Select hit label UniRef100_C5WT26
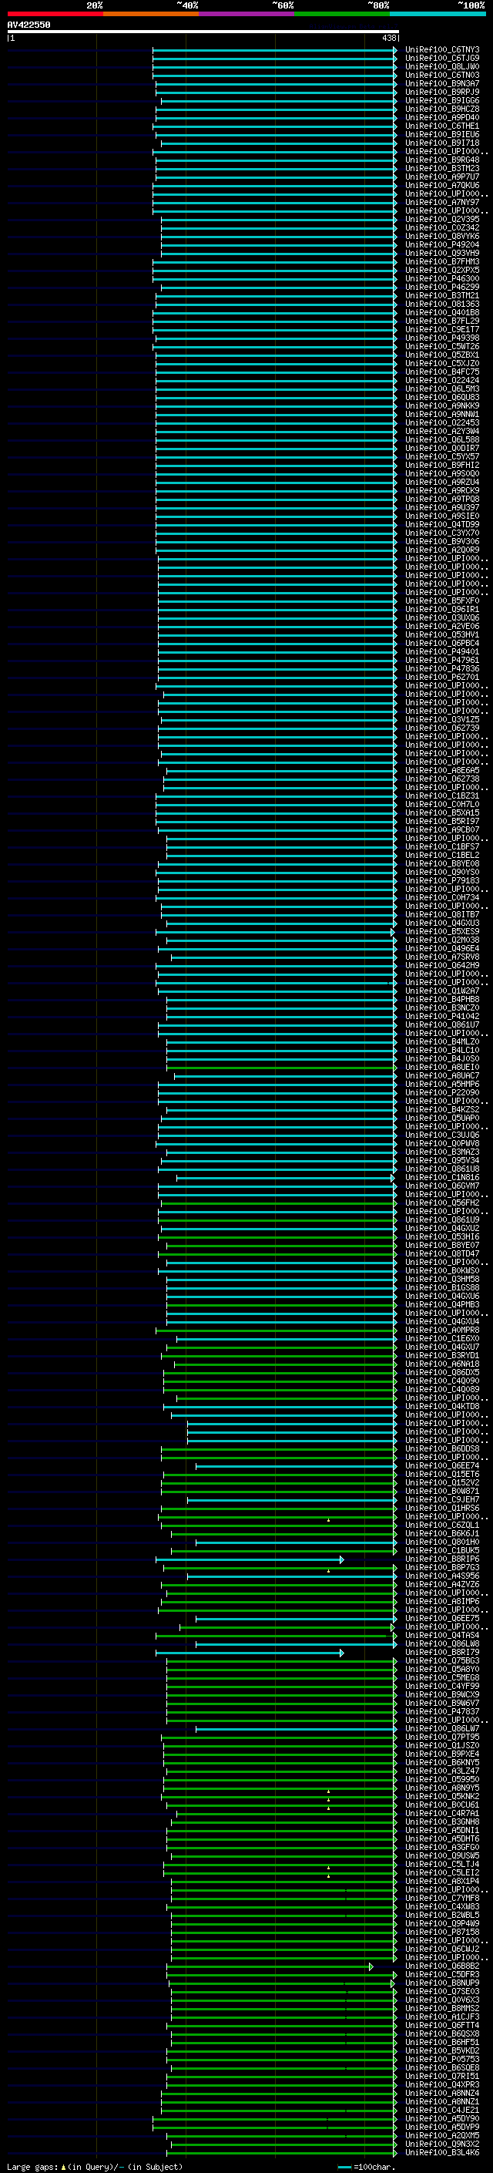Screen dimensions: 493x2173 [x=441, y=346]
